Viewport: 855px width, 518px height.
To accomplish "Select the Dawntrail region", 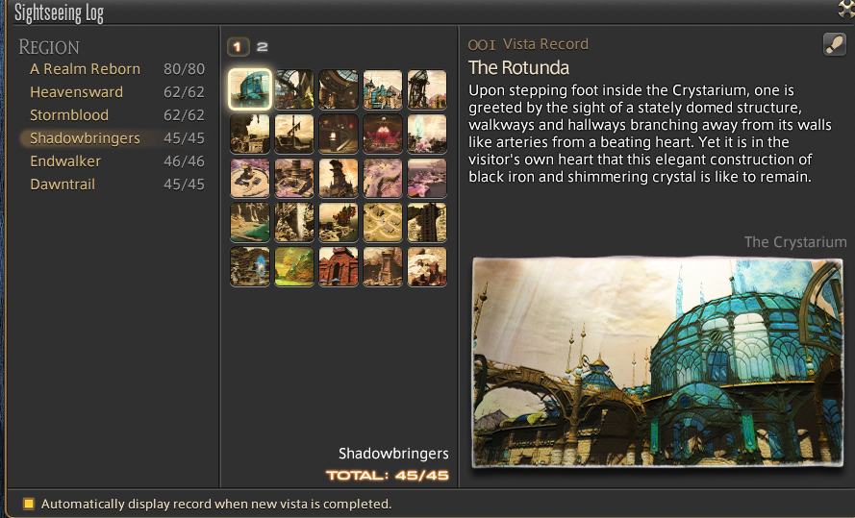I will pyautogui.click(x=63, y=185).
